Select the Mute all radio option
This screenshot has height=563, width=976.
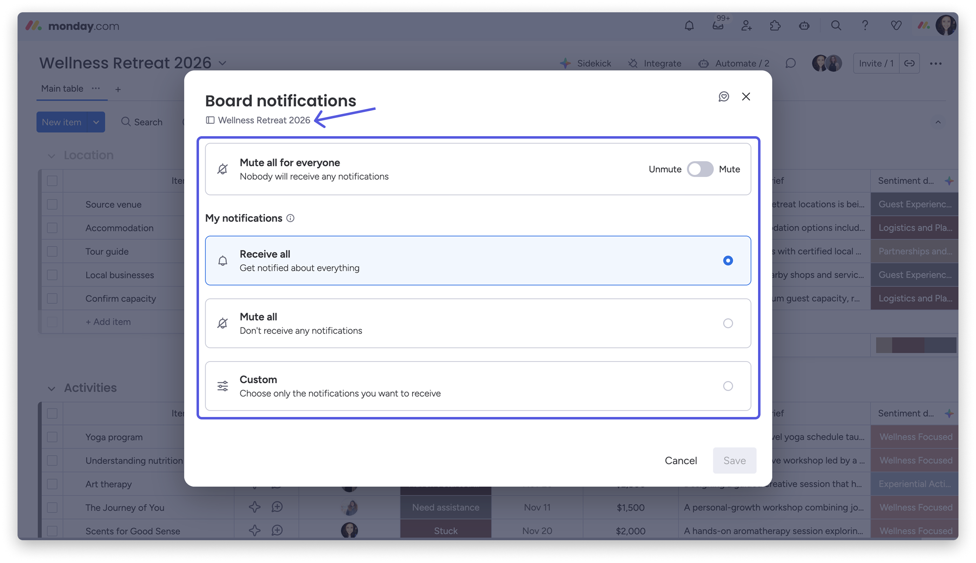(728, 323)
